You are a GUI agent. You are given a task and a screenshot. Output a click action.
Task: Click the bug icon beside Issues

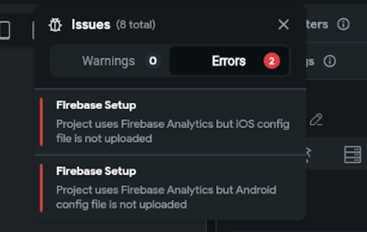click(x=56, y=25)
